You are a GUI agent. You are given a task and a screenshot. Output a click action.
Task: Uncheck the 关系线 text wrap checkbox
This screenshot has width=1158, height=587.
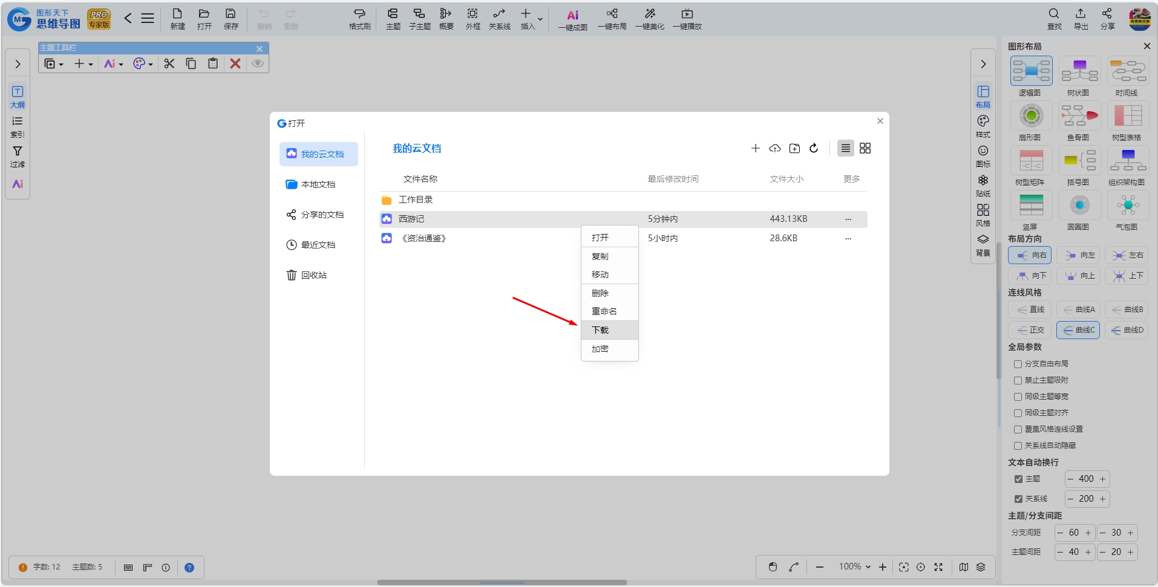[x=1018, y=499]
